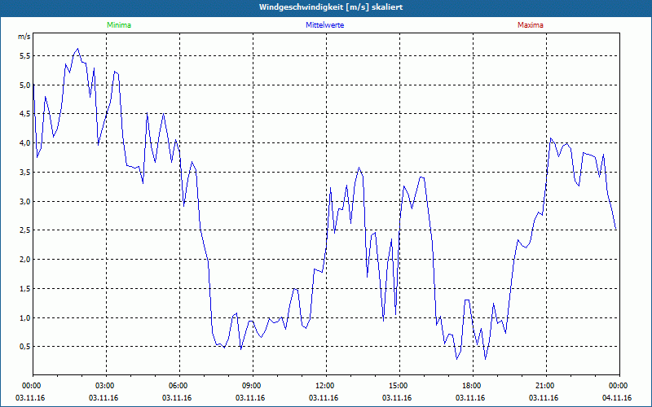
Task: Click the '03.11.16' date under '06:00'
Action: [177, 398]
